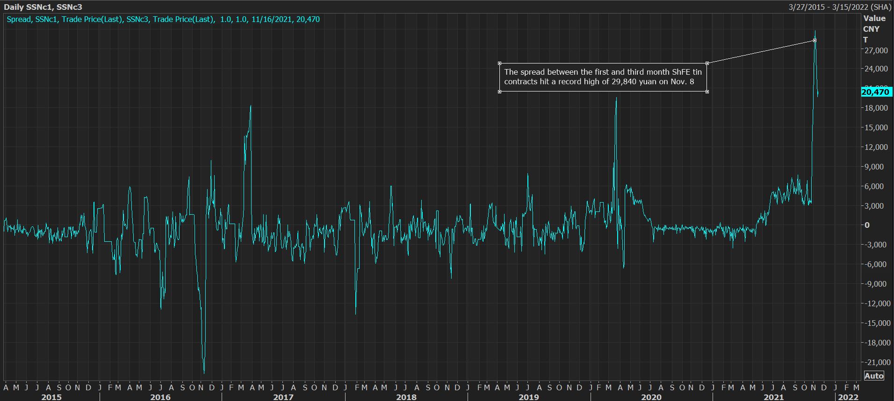This screenshot has height=401, width=894.
Task: Grab the annotation box top-left corner handle
Action: click(x=500, y=63)
